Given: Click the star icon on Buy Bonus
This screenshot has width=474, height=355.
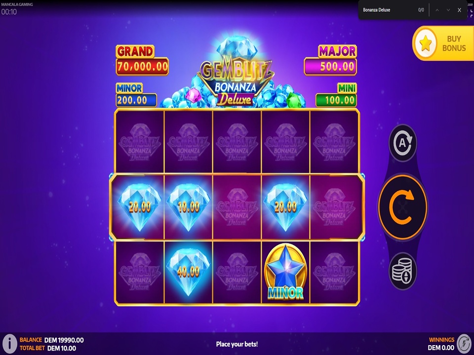Looking at the screenshot, I should tap(425, 43).
